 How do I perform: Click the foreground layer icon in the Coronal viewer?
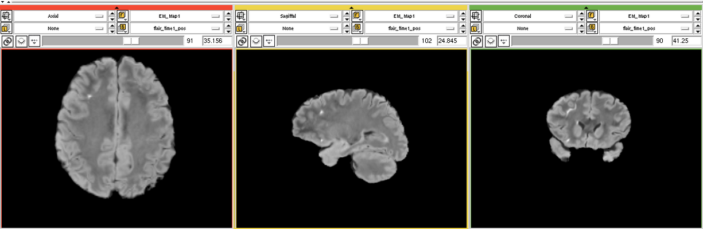click(591, 16)
